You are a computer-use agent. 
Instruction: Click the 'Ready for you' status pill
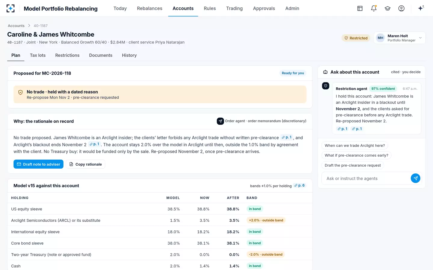coord(293,73)
